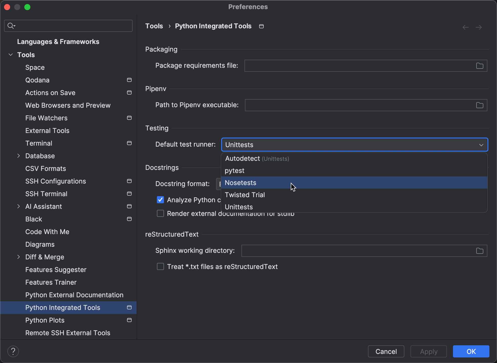497x363 pixels.
Task: Select Twisted Trial from the test runner list
Action: (x=244, y=195)
